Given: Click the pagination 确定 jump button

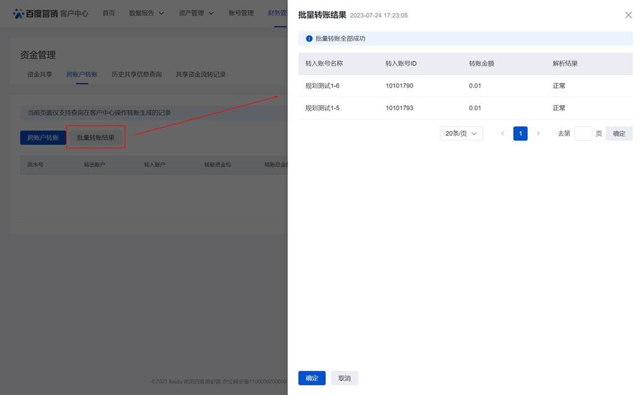Looking at the screenshot, I should point(619,133).
